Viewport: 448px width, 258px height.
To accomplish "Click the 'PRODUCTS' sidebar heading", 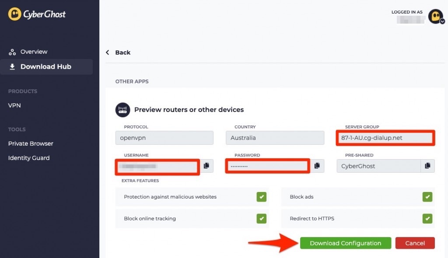I will tap(23, 91).
